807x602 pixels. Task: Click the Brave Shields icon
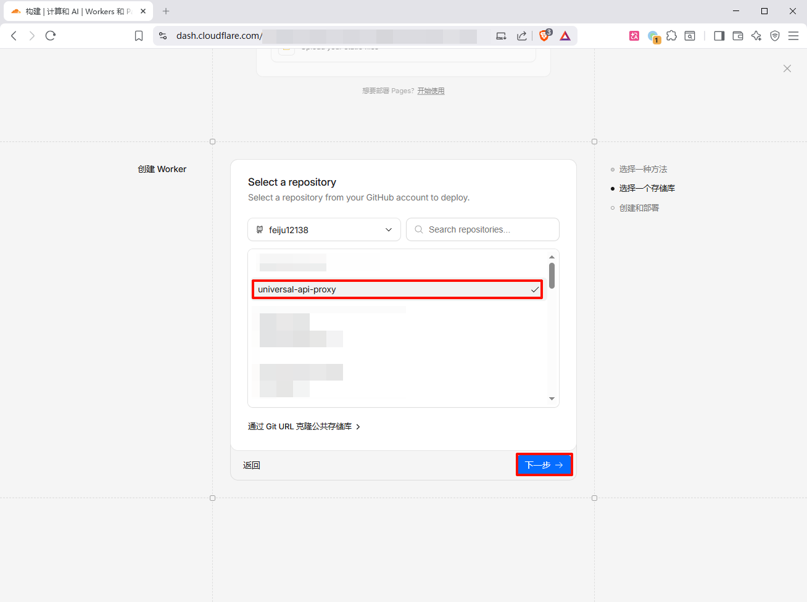pyautogui.click(x=544, y=36)
